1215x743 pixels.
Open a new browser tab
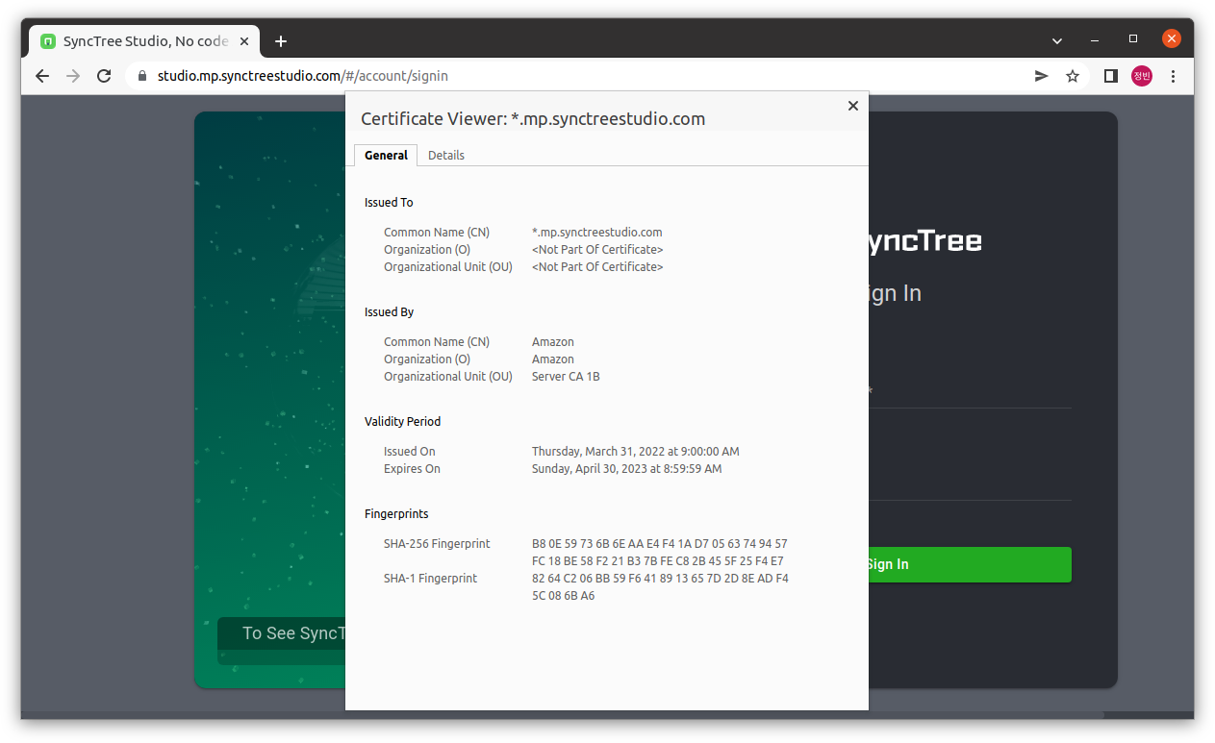(281, 41)
